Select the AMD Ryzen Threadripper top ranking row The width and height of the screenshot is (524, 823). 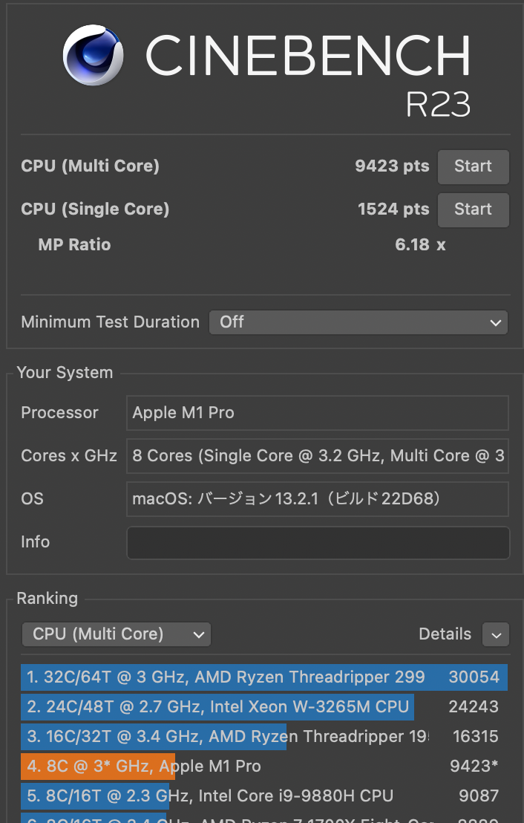tap(223, 677)
